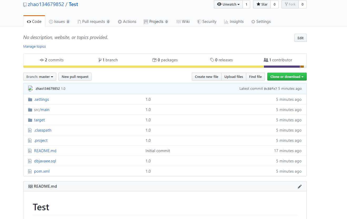Click the Test heading in README

point(41,207)
